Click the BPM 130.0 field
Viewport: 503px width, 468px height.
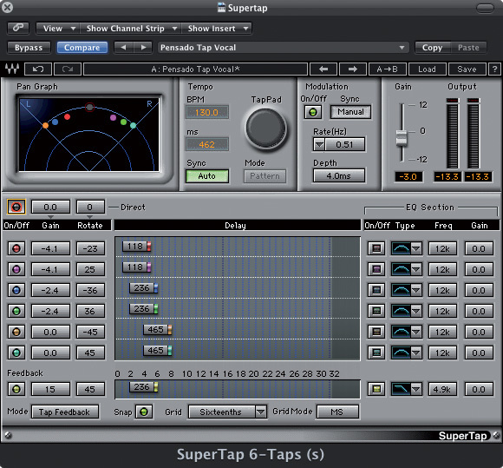207,112
